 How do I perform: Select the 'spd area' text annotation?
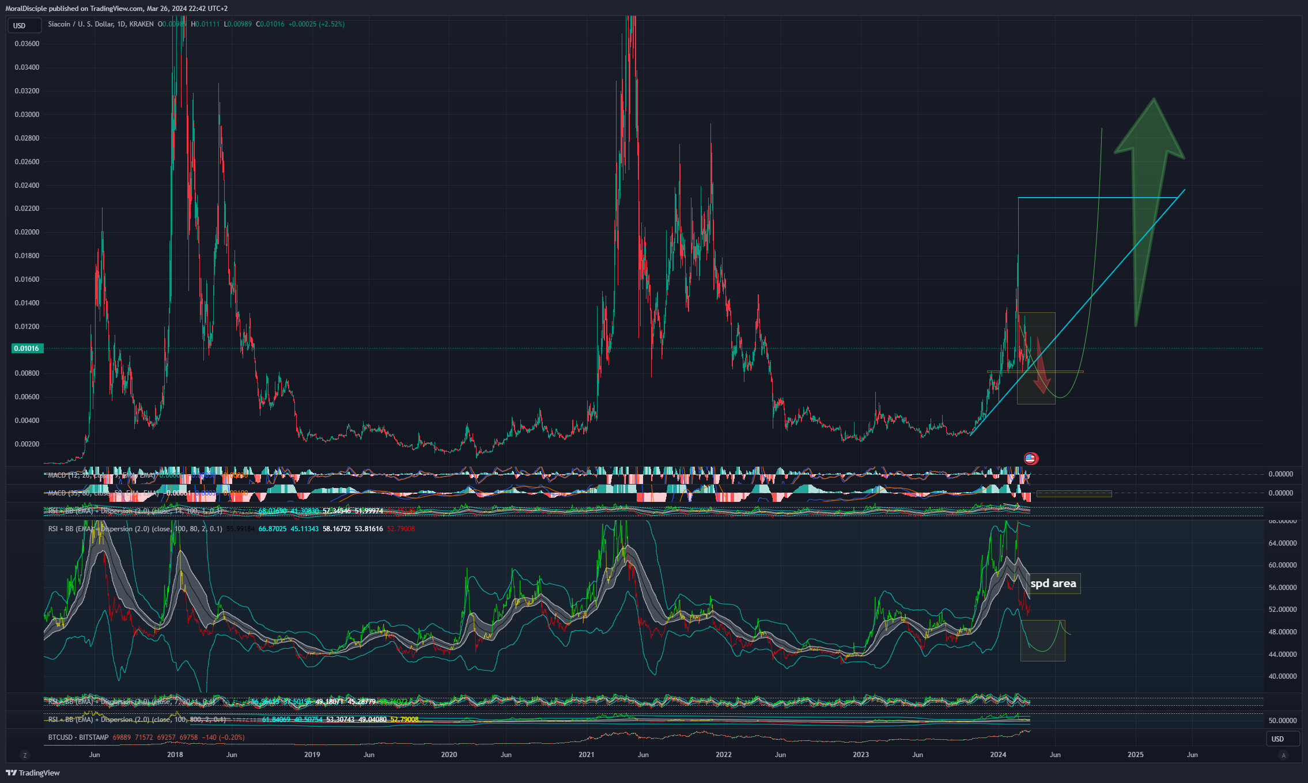click(1053, 584)
